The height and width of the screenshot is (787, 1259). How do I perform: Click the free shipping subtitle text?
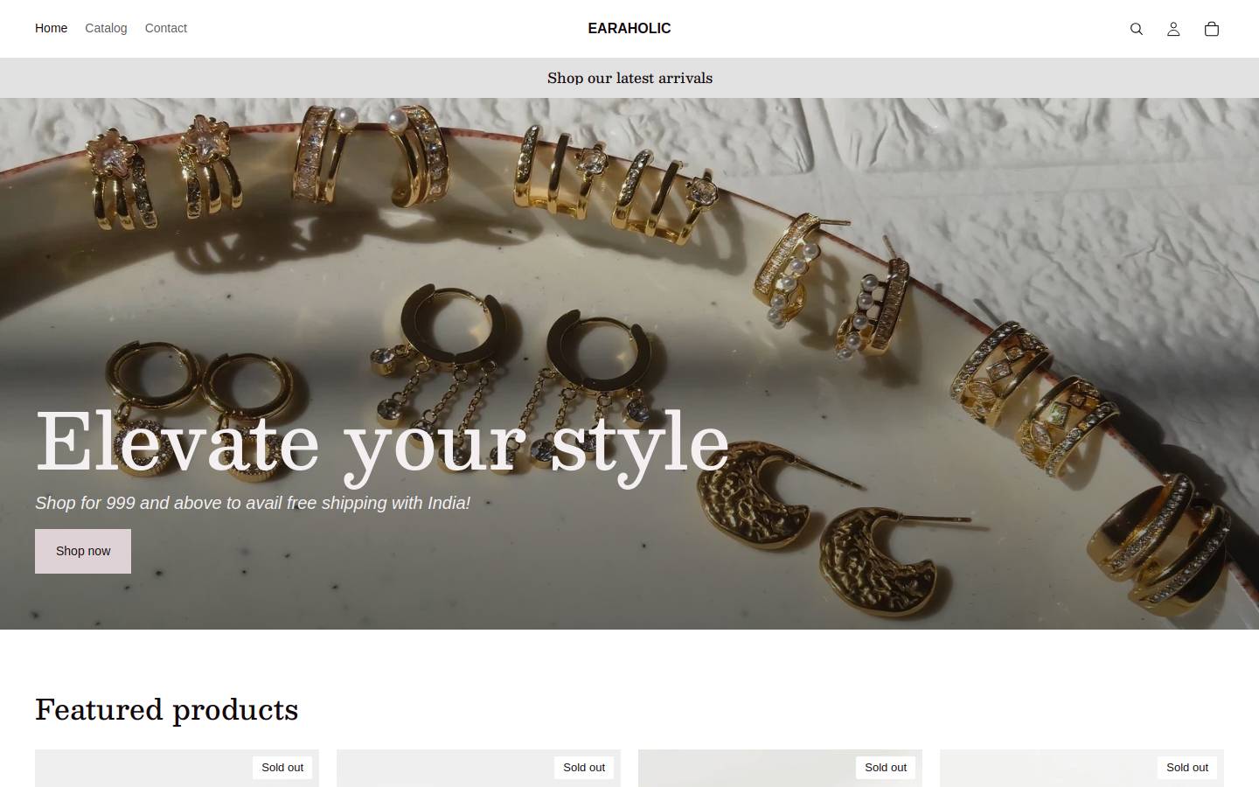click(x=253, y=503)
